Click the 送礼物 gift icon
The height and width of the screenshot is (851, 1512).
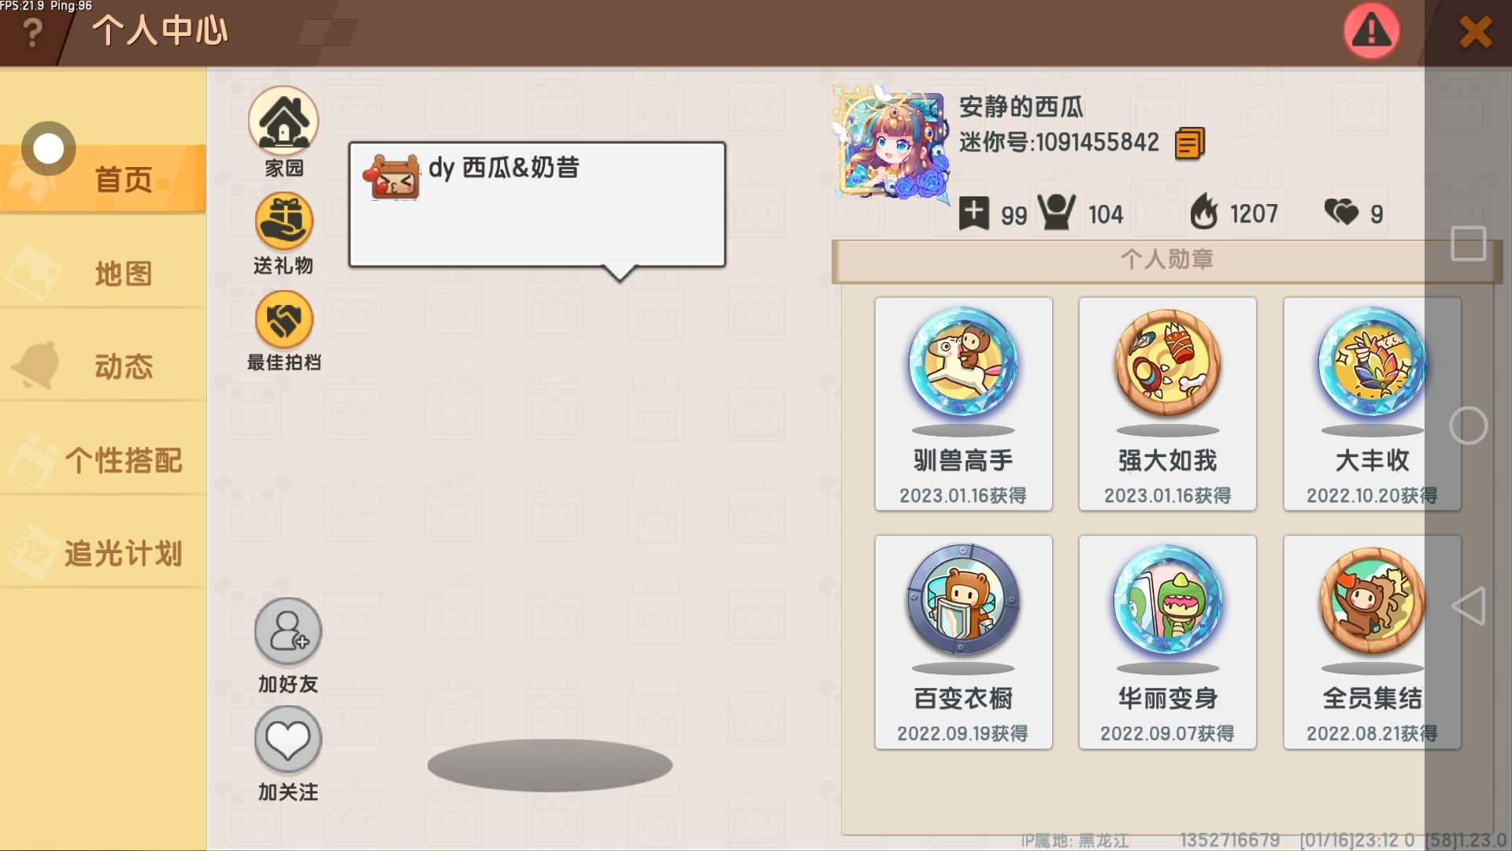(283, 221)
